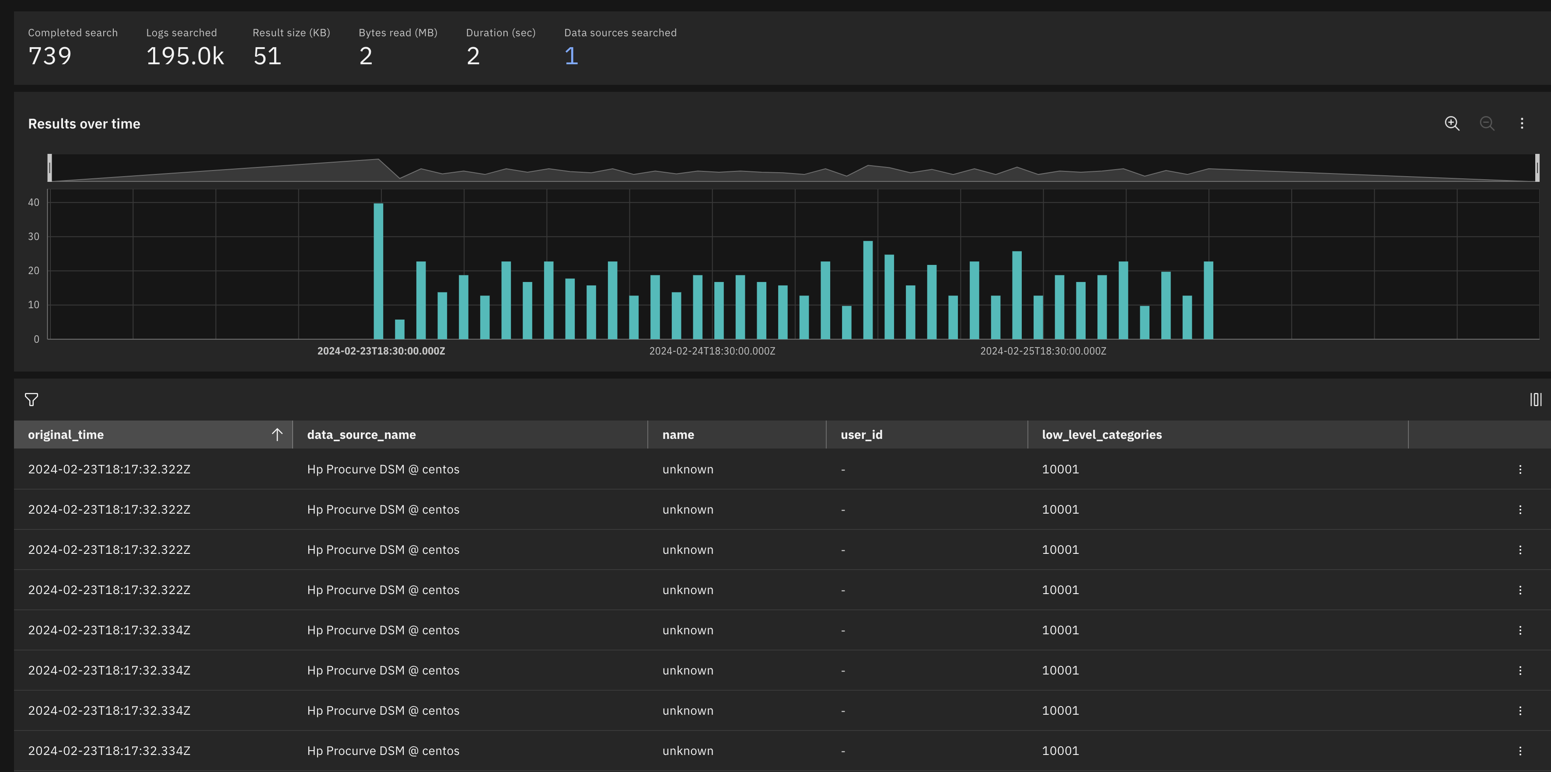Open the first row's overflow menu
Viewport: 1551px width, 772px height.
click(1520, 469)
